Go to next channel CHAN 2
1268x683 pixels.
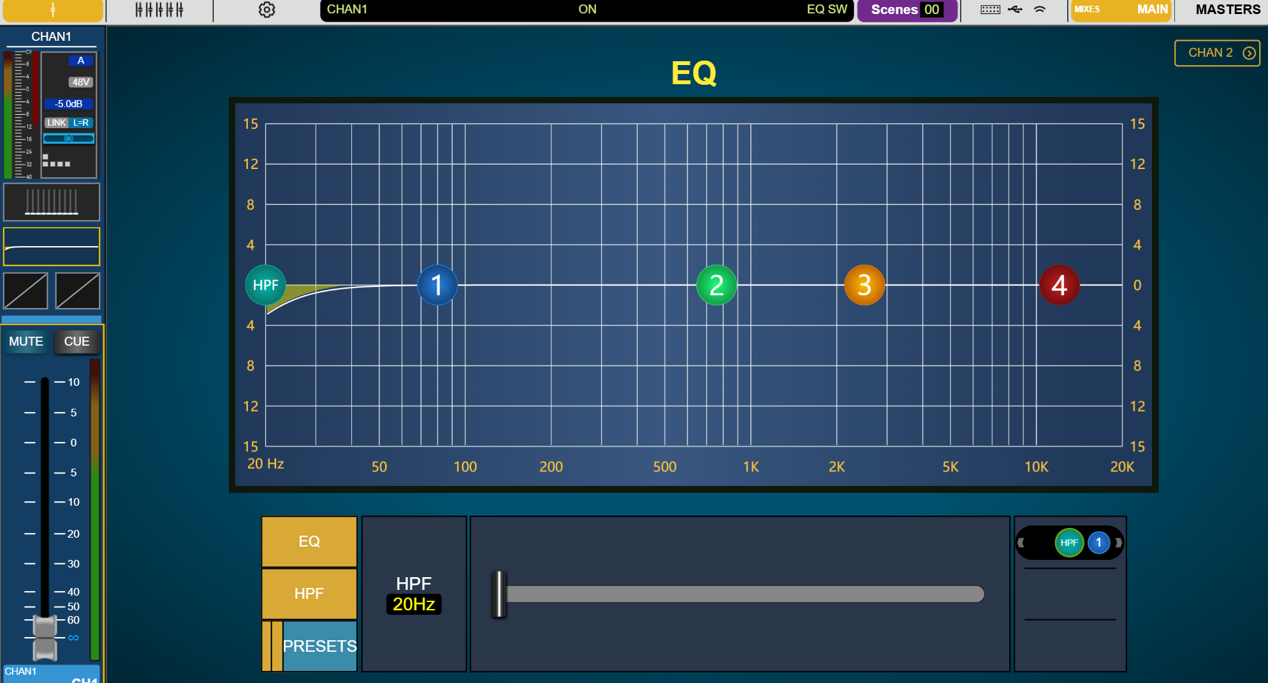[1217, 53]
